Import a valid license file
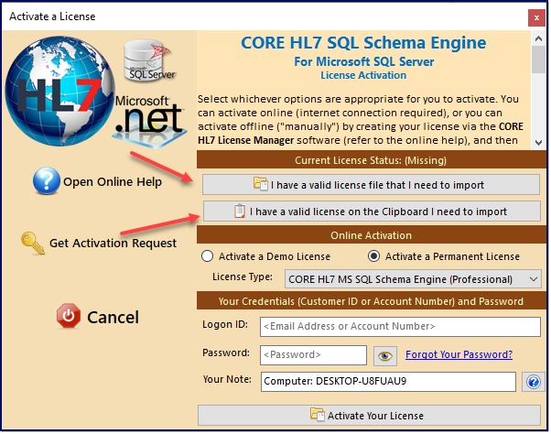 coord(371,184)
